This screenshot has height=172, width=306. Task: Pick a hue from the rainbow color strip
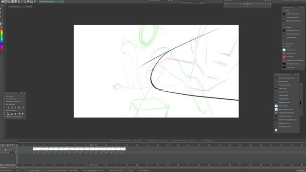click(2, 40)
